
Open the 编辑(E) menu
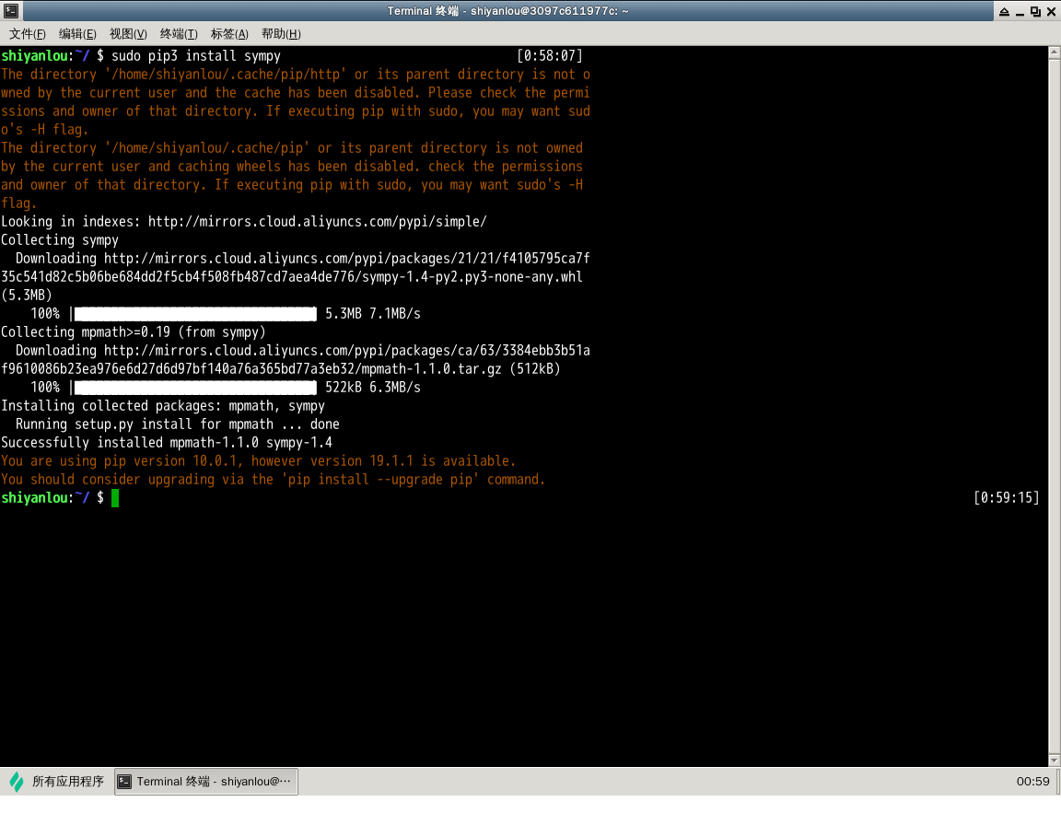pos(77,34)
